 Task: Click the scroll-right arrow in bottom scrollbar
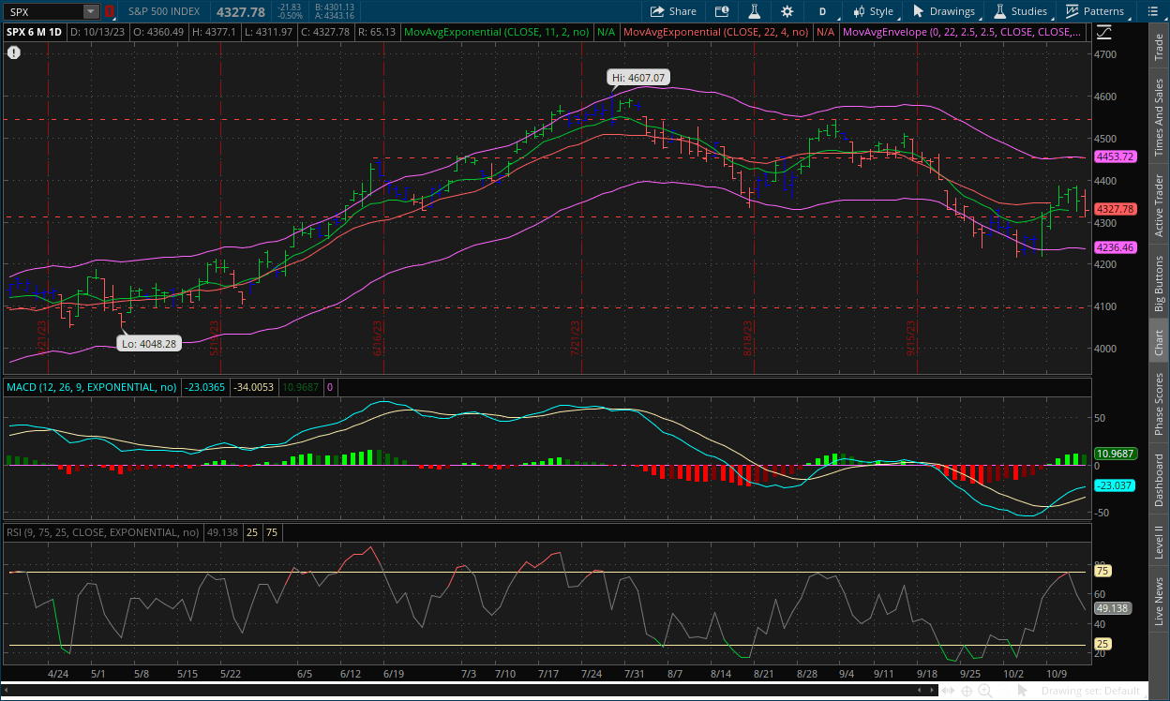click(934, 691)
